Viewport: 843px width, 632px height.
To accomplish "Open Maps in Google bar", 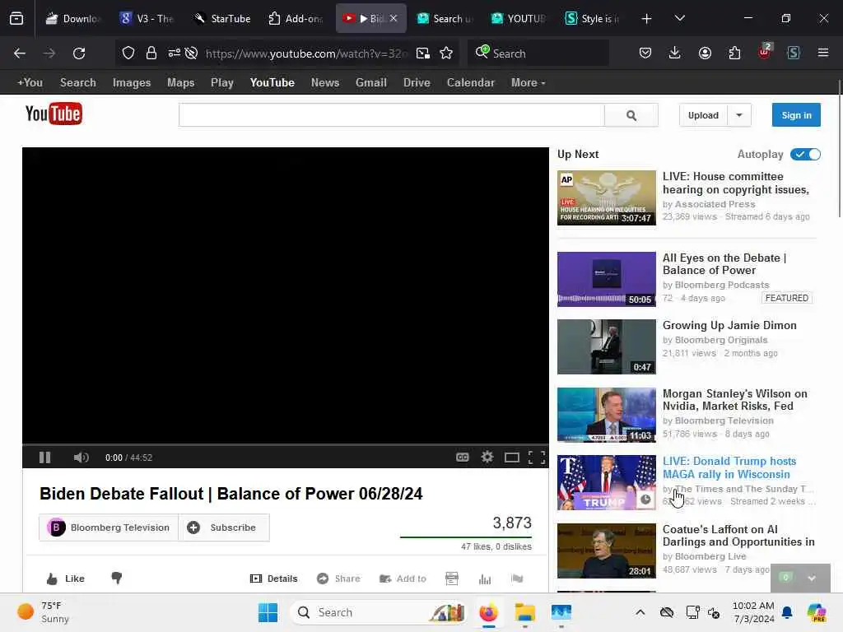I will pyautogui.click(x=180, y=83).
